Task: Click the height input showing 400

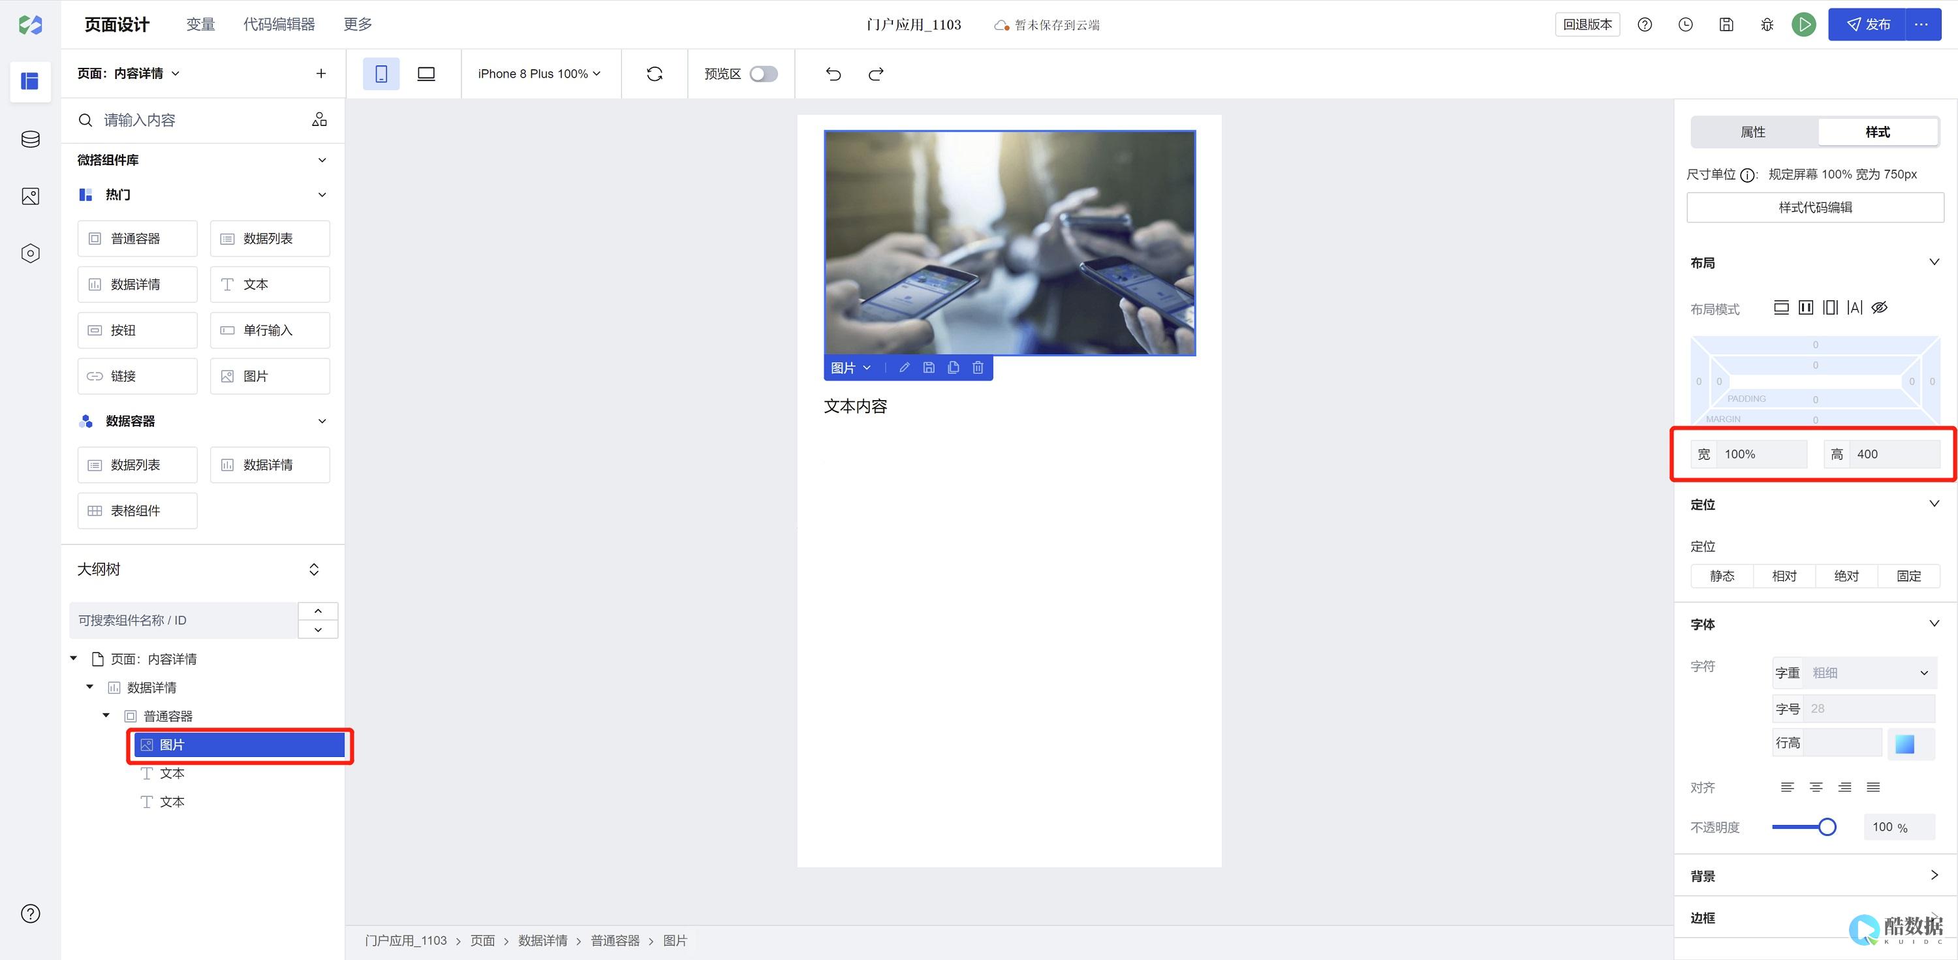Action: point(1895,454)
